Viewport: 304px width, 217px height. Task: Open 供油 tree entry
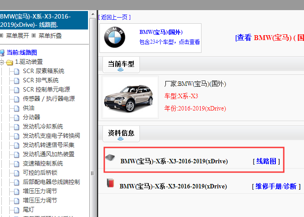click(x=29, y=108)
